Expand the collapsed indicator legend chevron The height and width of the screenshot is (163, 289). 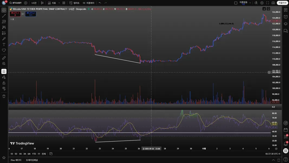[11, 19]
